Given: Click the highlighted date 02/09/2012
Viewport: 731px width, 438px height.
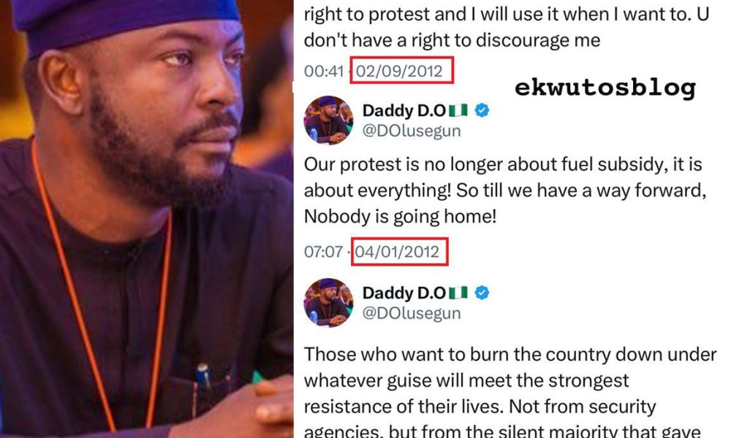Looking at the screenshot, I should point(400,71).
